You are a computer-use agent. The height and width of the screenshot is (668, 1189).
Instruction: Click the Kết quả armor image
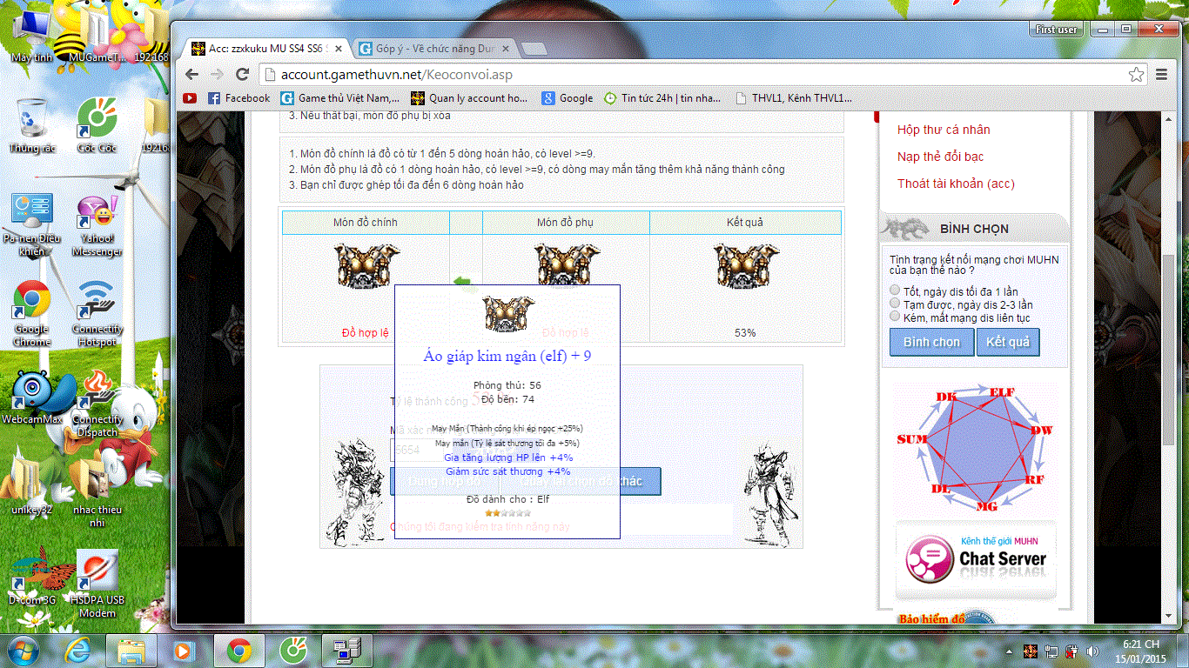coord(746,266)
